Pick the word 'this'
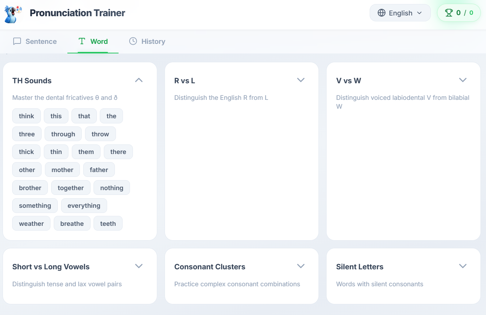486x315 pixels. click(x=56, y=116)
